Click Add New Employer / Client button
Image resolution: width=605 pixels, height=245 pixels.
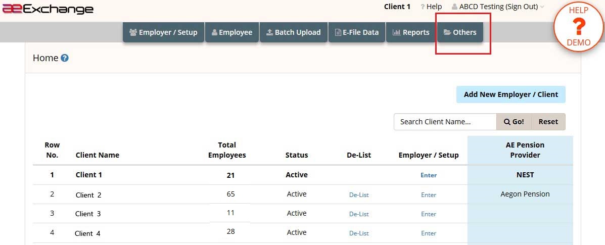click(x=511, y=94)
